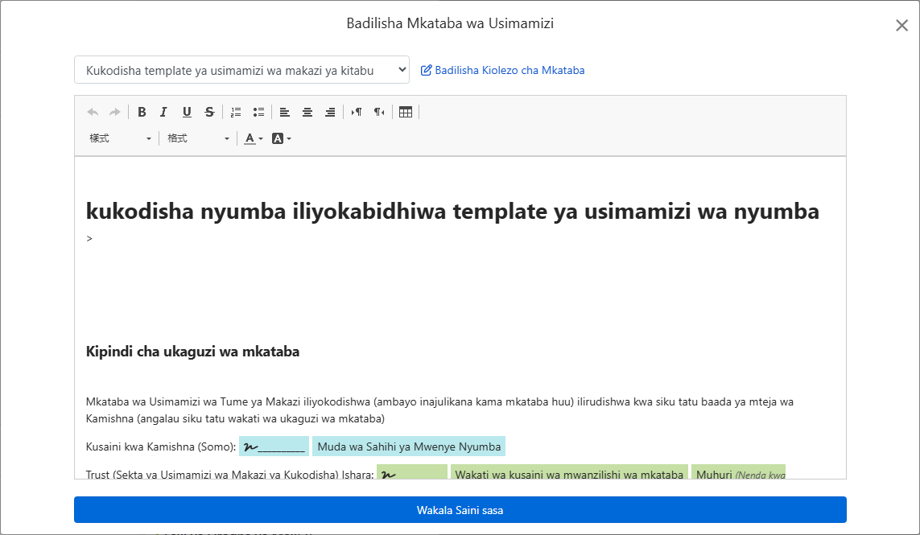Open the text color picker
Viewport: 920px width, 535px height.
pos(254,138)
